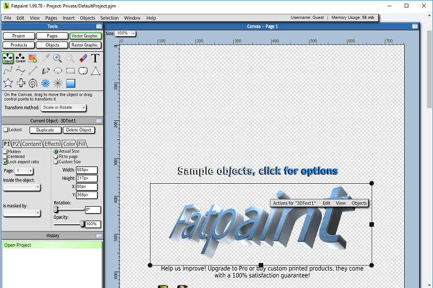This screenshot has height=288, width=433.
Task: Activate the zoom out magnifier
Action: point(70,58)
